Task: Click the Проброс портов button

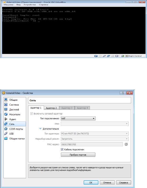Action: [78, 155]
